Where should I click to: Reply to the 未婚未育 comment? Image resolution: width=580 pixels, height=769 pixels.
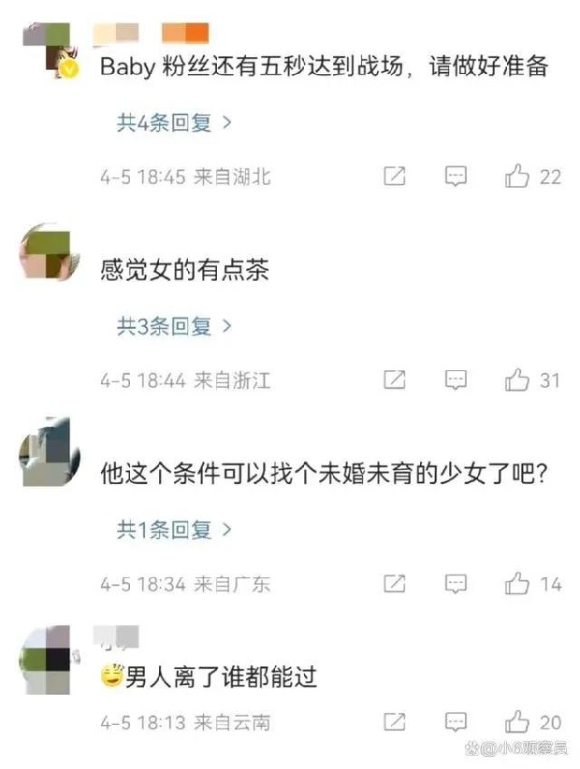455,583
